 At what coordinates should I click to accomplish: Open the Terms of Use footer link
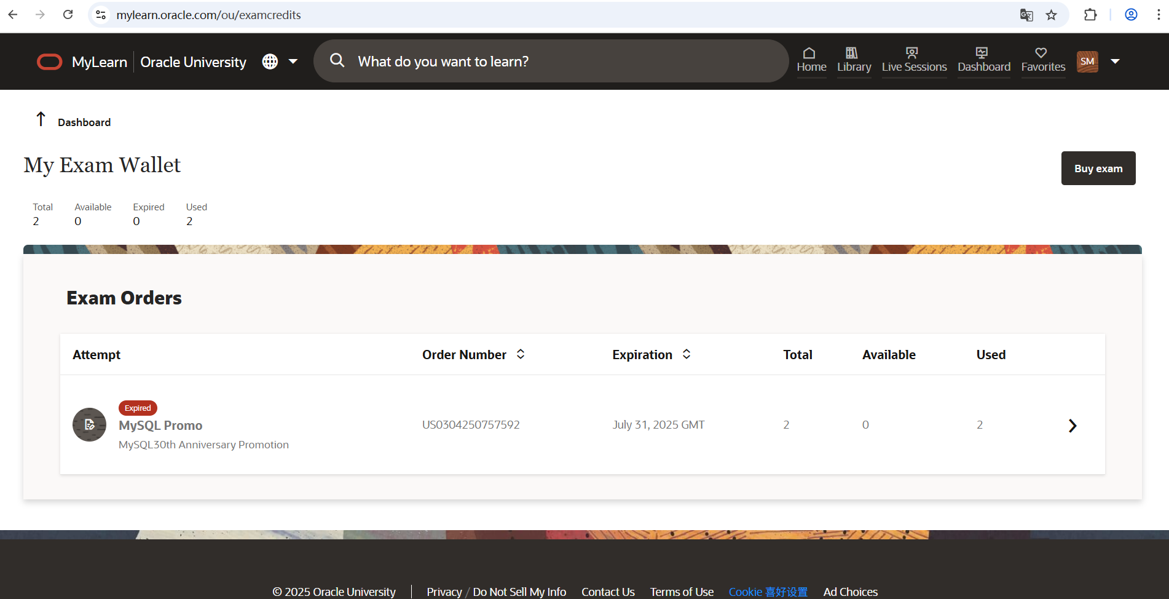point(682,592)
